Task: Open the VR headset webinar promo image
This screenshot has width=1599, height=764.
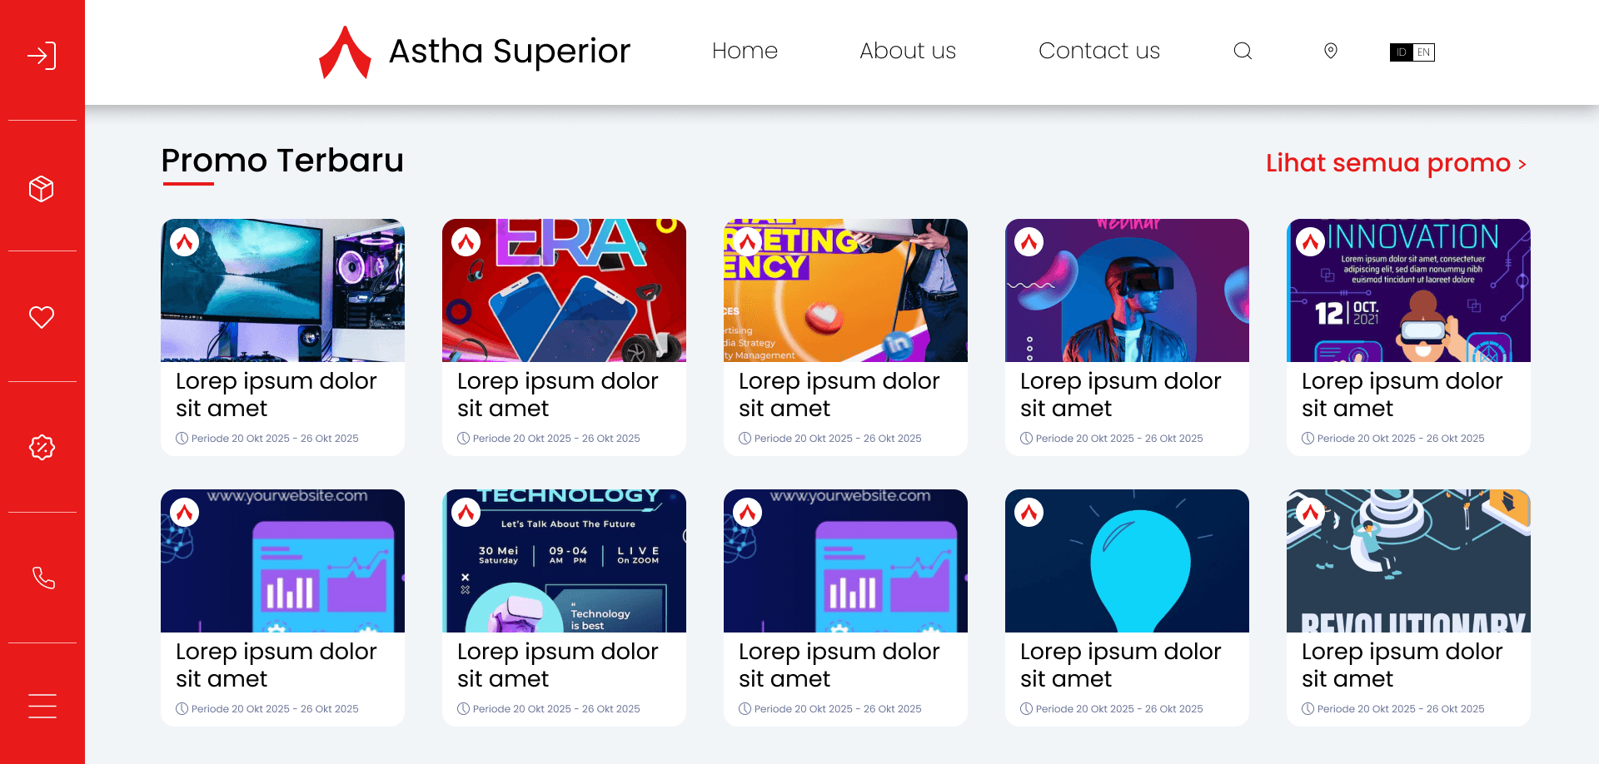Action: pos(1127,290)
